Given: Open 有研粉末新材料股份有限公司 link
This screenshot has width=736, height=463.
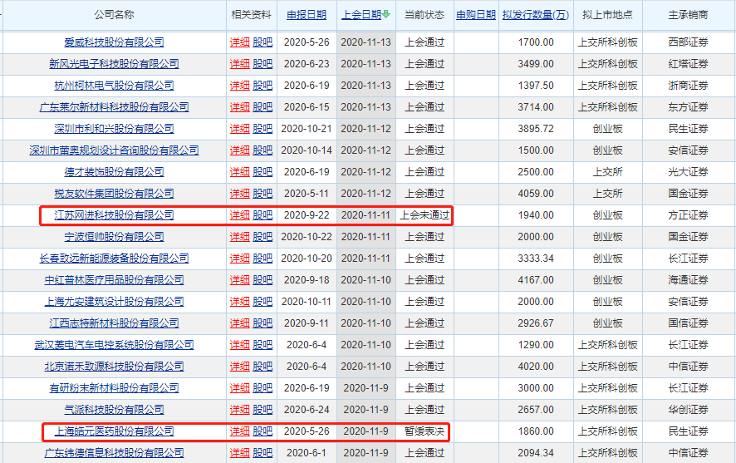Looking at the screenshot, I should point(114,388).
